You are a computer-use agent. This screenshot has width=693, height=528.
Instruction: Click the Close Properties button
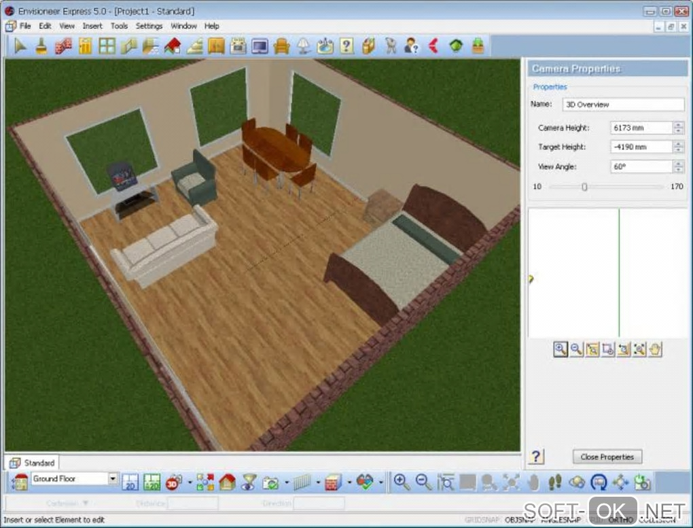(x=607, y=457)
